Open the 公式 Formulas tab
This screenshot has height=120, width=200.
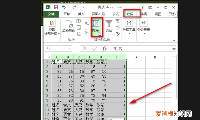[116, 14]
